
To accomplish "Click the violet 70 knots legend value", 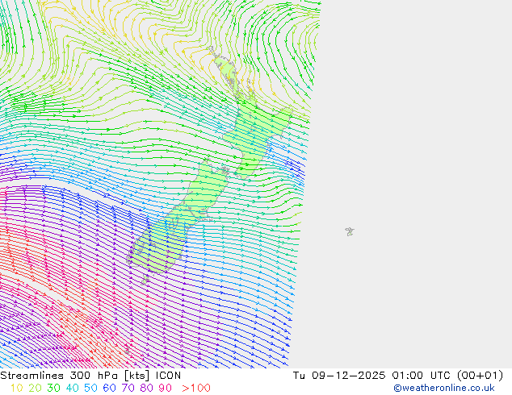I will pos(128,388).
